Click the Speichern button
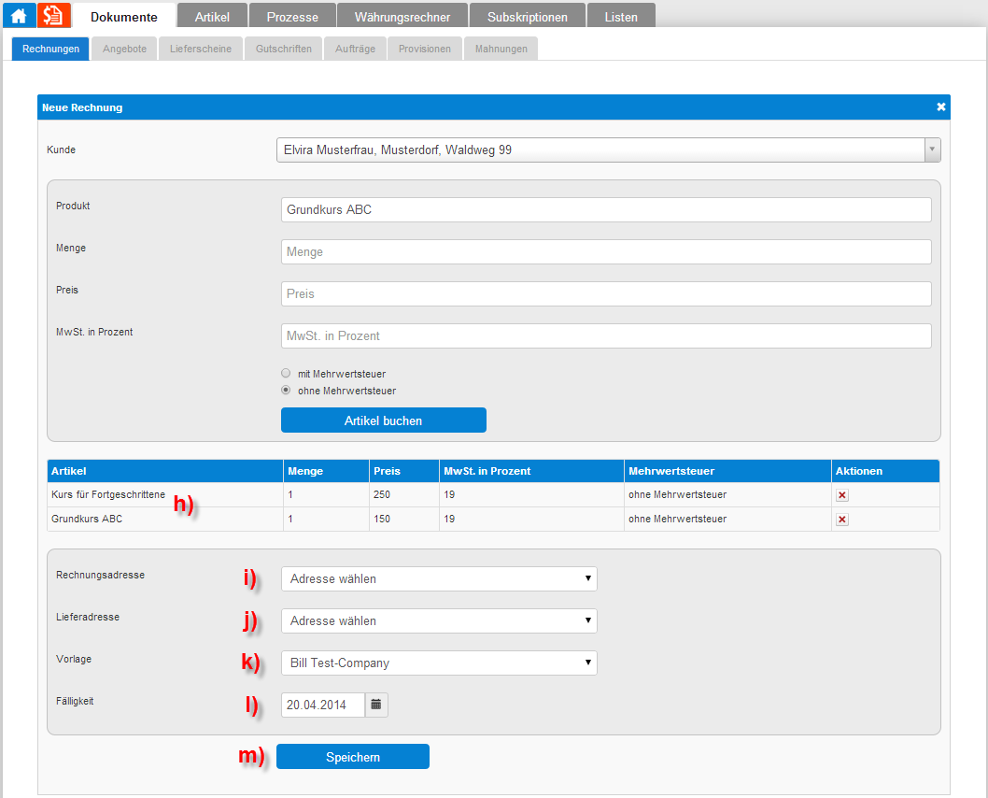Image resolution: width=988 pixels, height=798 pixels. (x=353, y=757)
